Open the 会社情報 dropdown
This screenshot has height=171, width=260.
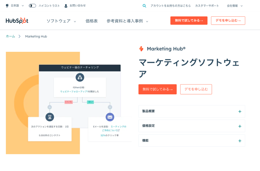(x=235, y=6)
